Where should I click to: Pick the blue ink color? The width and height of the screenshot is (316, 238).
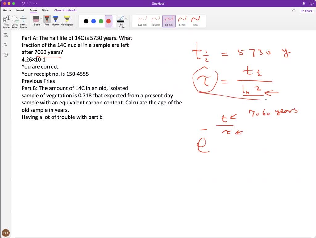[x=94, y=21]
